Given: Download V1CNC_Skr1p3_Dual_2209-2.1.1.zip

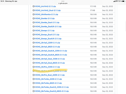Looking at the screenshot, I should (49, 59).
